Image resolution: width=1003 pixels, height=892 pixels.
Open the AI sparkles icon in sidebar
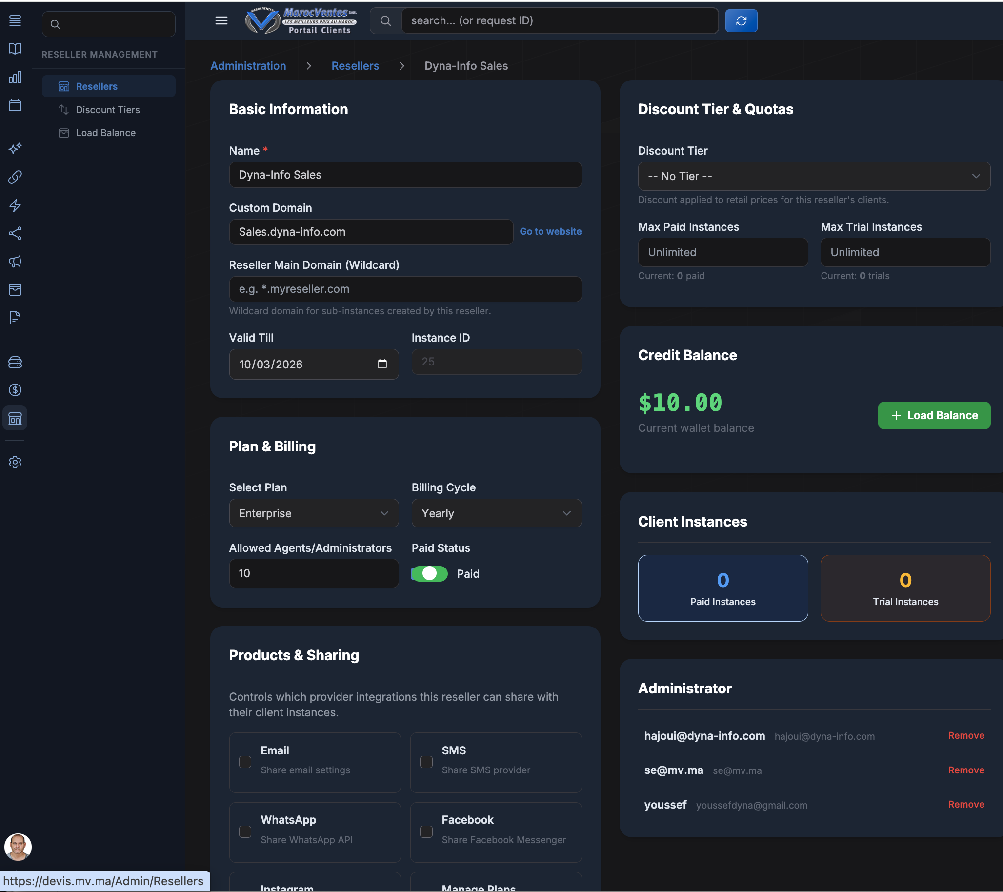15,149
